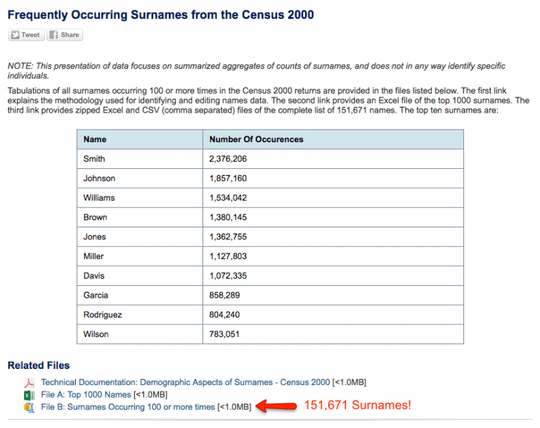540x428 pixels.
Task: Click the 2,376,206 occurrences value
Action: pyautogui.click(x=228, y=159)
